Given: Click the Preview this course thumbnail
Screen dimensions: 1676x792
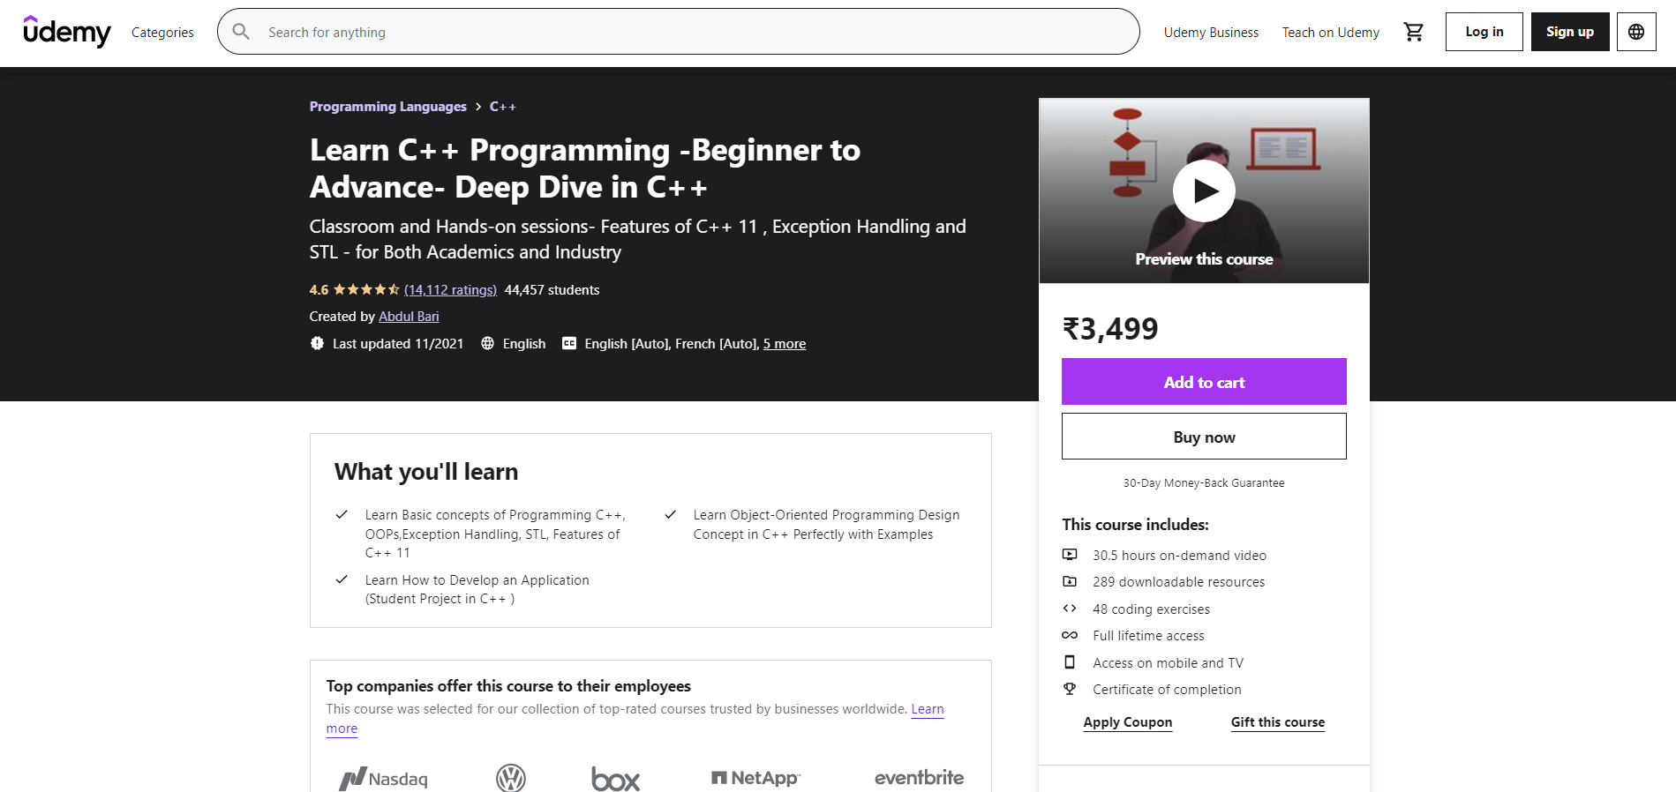Looking at the screenshot, I should [x=1204, y=191].
